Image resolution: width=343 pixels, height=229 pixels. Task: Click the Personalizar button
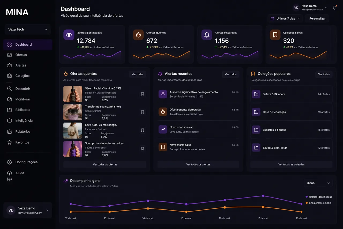(x=317, y=19)
